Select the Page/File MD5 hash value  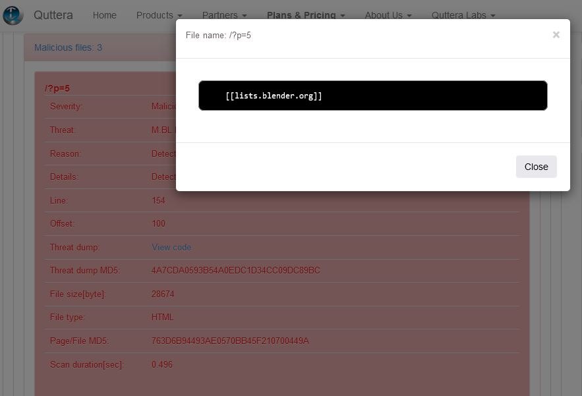click(230, 341)
